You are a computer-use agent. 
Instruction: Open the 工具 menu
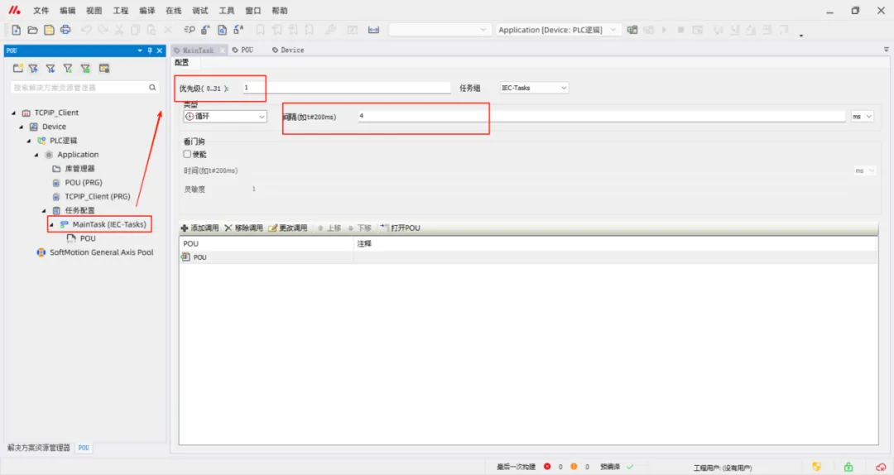(x=226, y=10)
